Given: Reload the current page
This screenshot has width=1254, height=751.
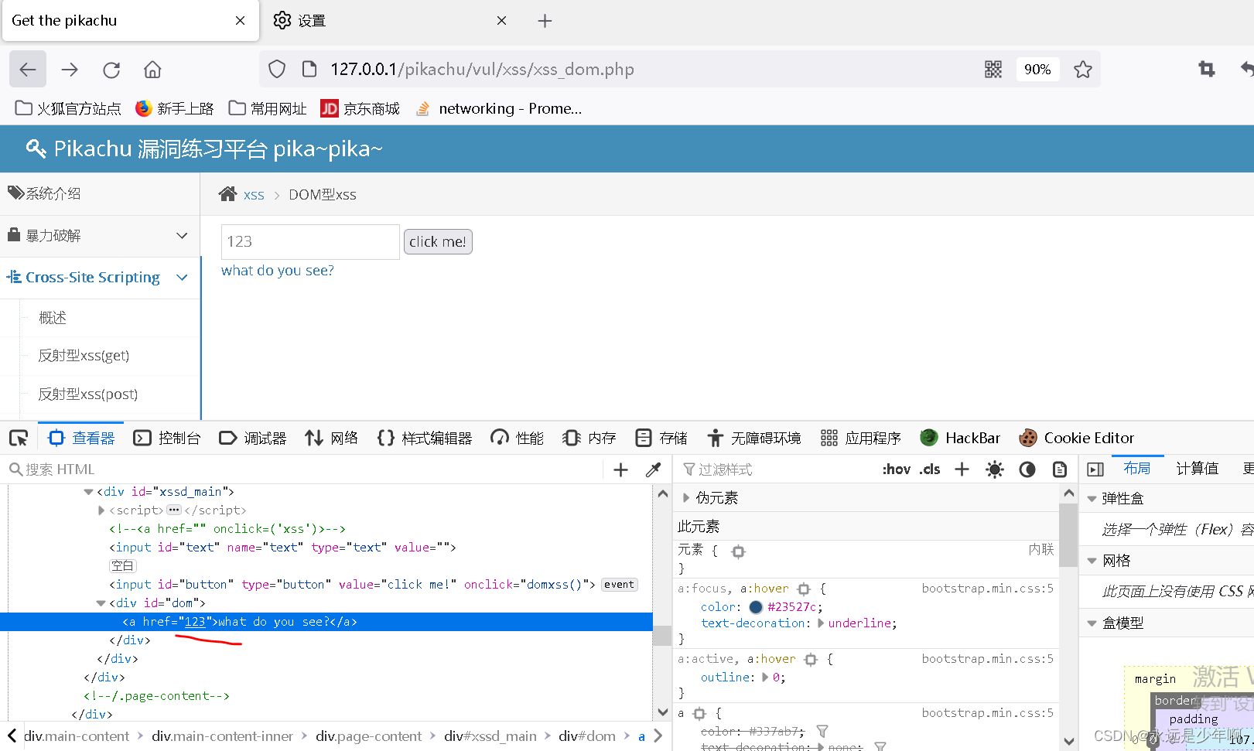Looking at the screenshot, I should click(111, 70).
